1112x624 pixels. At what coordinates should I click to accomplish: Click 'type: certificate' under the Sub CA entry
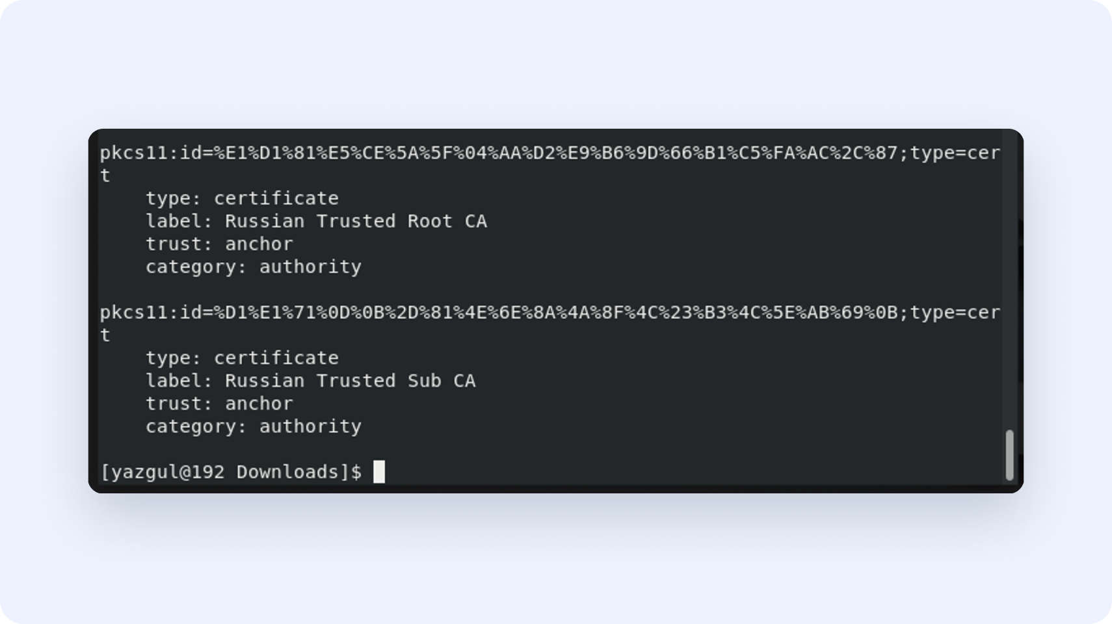pos(242,358)
